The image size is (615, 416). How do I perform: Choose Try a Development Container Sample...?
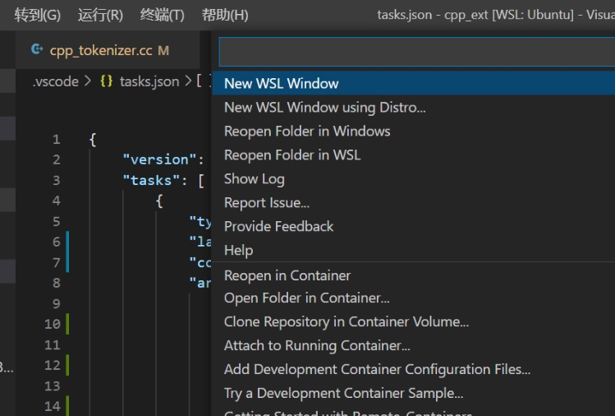tap(414, 393)
